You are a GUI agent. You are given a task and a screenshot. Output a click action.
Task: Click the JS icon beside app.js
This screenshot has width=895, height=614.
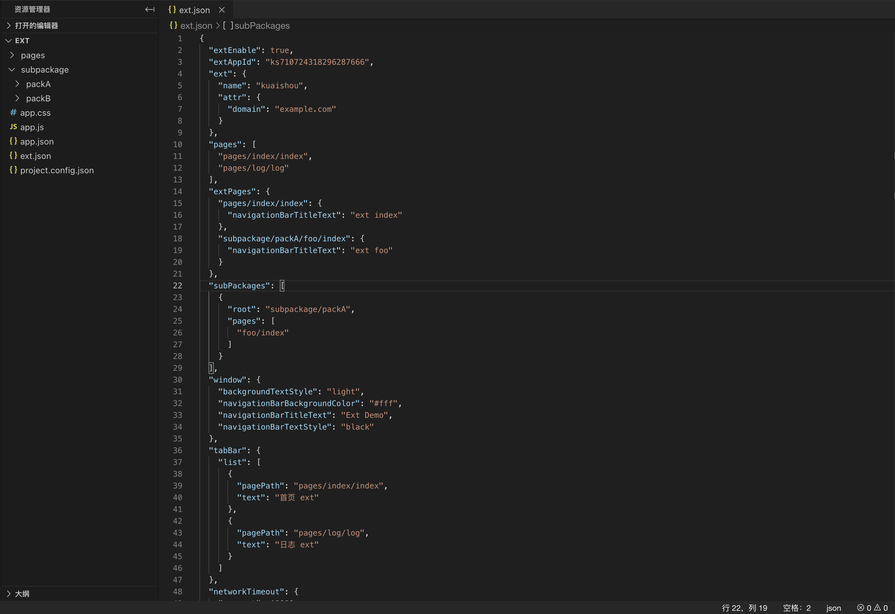click(13, 127)
